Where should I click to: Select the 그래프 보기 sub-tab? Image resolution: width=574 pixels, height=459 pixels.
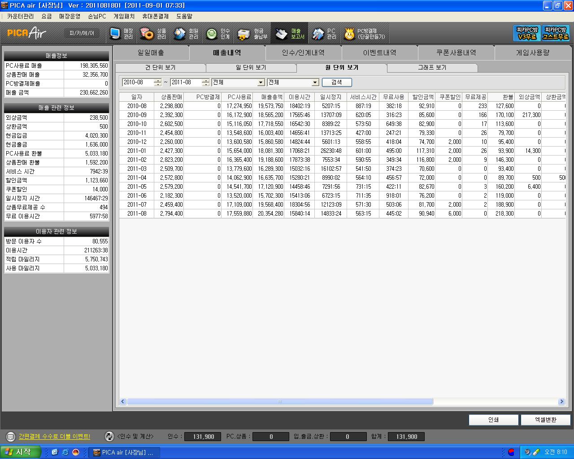point(432,68)
